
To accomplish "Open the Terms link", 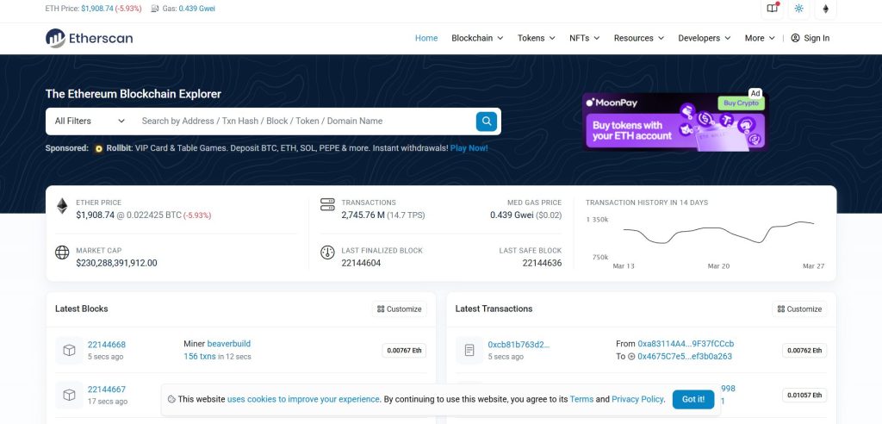I will pyautogui.click(x=581, y=399).
